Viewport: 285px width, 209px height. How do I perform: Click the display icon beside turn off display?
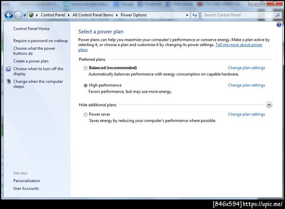(8, 69)
